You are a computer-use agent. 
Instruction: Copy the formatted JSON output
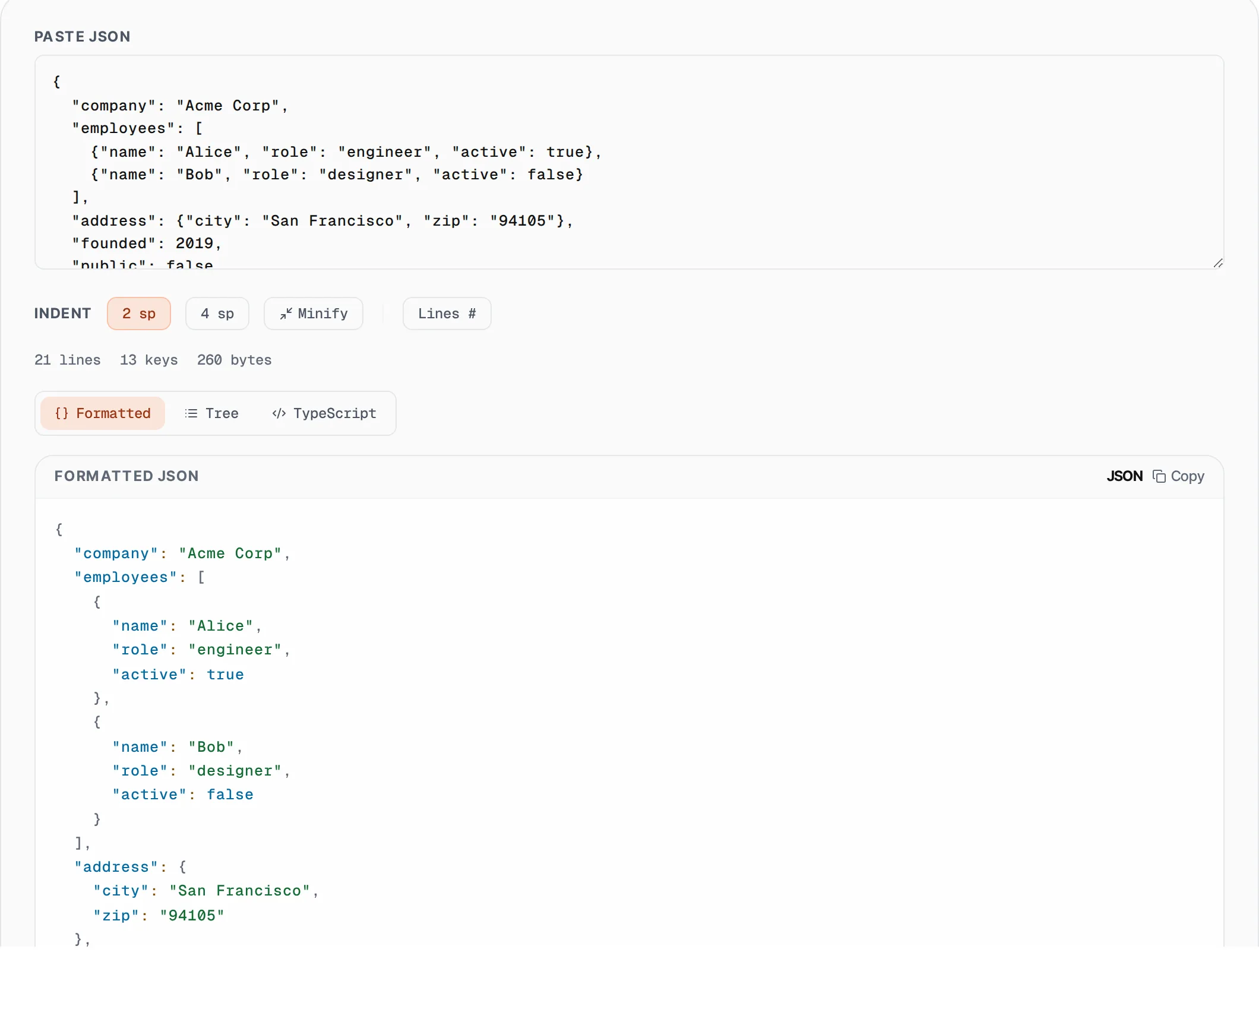point(1178,476)
